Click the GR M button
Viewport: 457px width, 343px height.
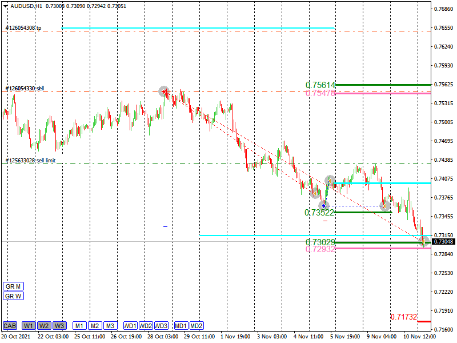[12, 286]
